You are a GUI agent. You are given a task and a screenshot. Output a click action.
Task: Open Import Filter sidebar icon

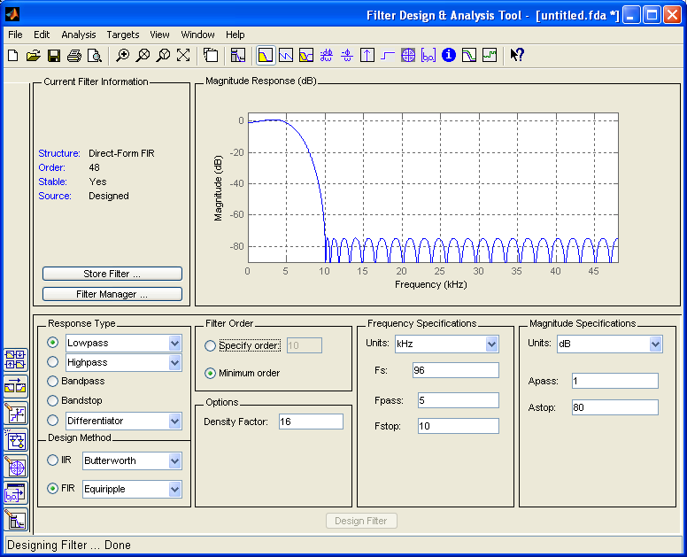pos(16,493)
